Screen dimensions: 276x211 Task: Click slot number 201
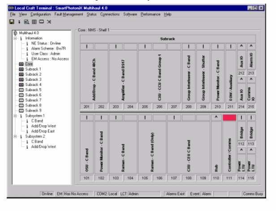86,106
